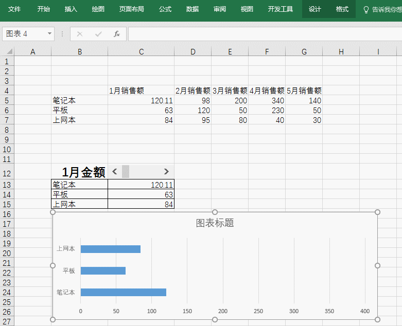
Task: Select column H header
Action: coord(341,52)
